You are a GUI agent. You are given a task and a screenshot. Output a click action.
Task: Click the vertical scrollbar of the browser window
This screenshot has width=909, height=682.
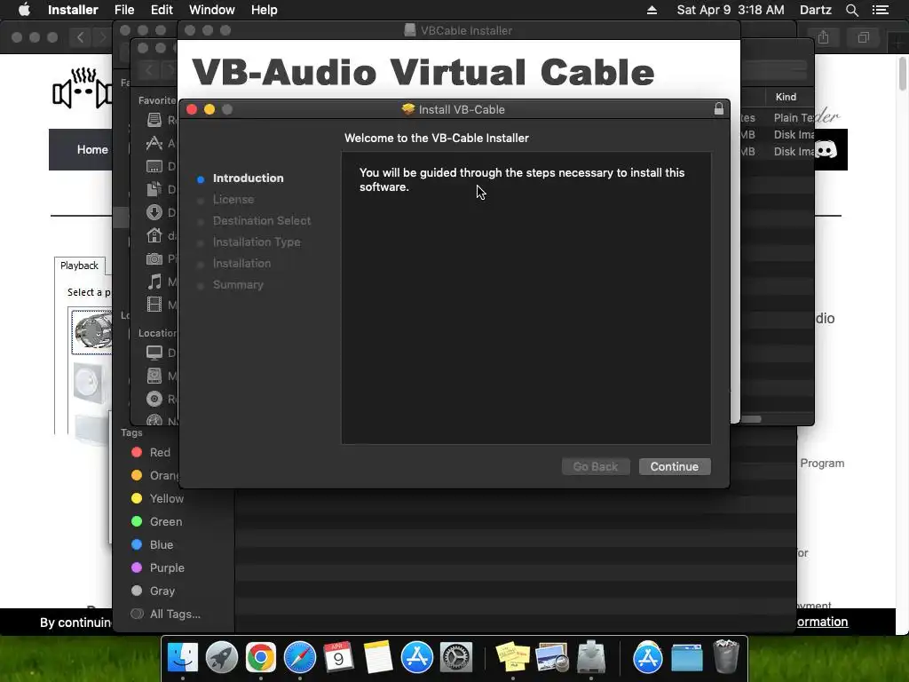pos(903,75)
